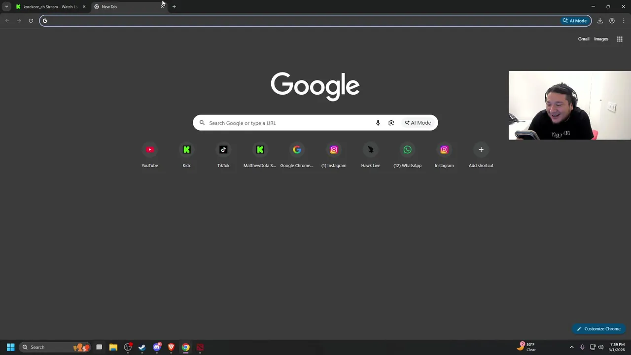Viewport: 631px width, 355px height.
Task: Open Steam from the taskbar
Action: coord(142,347)
